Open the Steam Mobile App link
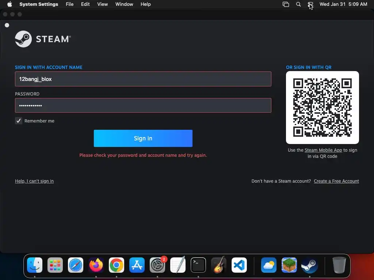374x280 pixels. point(323,150)
